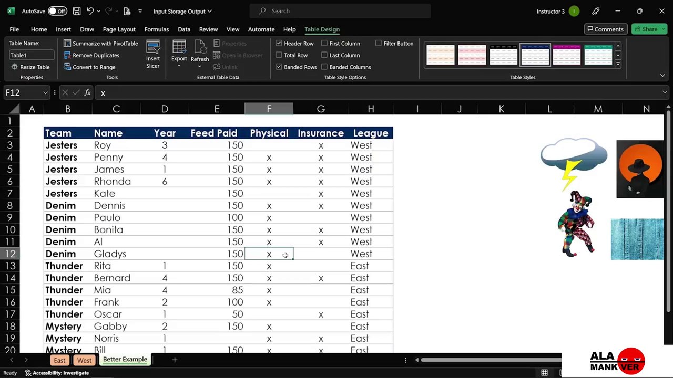Screen dimensions: 673x378
Task: Cancel formula entry with X icon
Action: pos(65,93)
